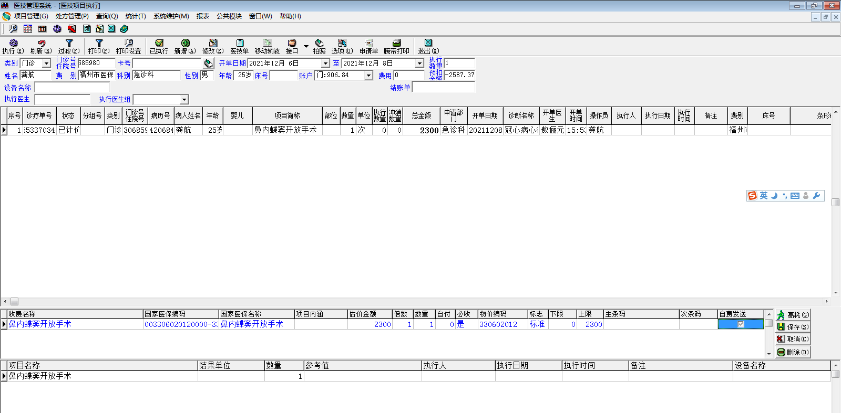Open the 报表 menu
The width and height of the screenshot is (841, 413).
pyautogui.click(x=202, y=16)
